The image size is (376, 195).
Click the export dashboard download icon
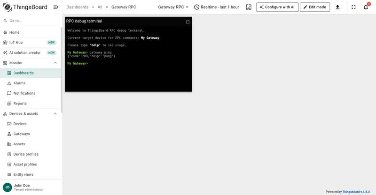point(337,7)
